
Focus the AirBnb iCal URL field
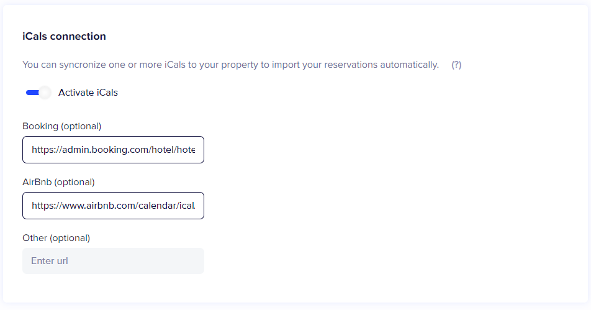click(x=113, y=206)
